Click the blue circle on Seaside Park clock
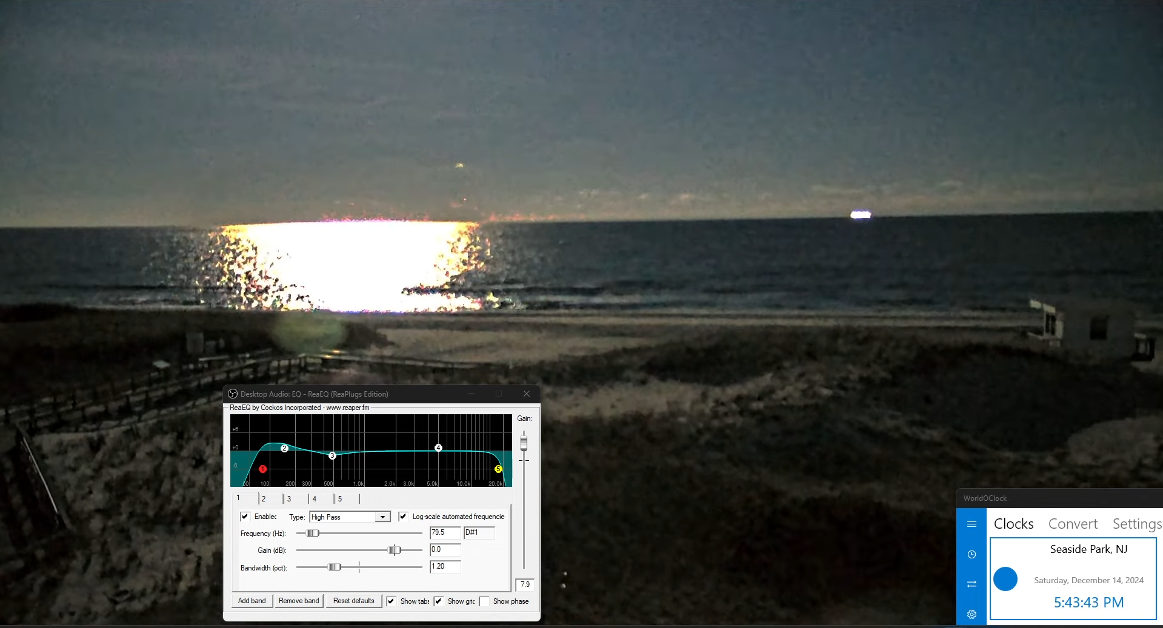Image resolution: width=1163 pixels, height=628 pixels. [1005, 579]
